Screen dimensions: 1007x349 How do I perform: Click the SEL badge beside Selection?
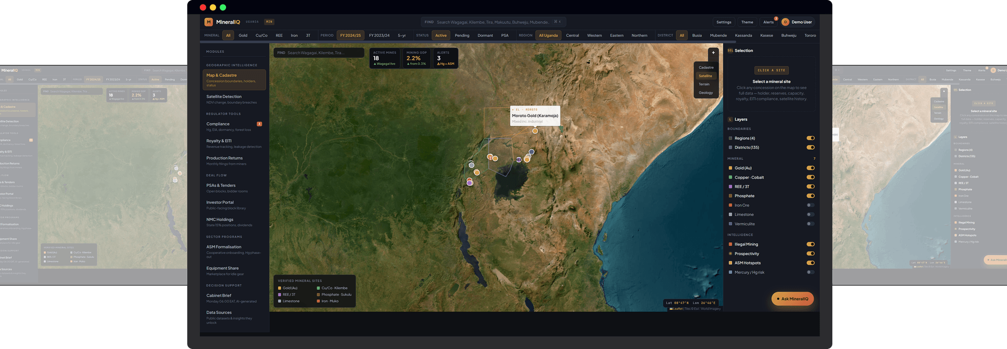tap(730, 50)
